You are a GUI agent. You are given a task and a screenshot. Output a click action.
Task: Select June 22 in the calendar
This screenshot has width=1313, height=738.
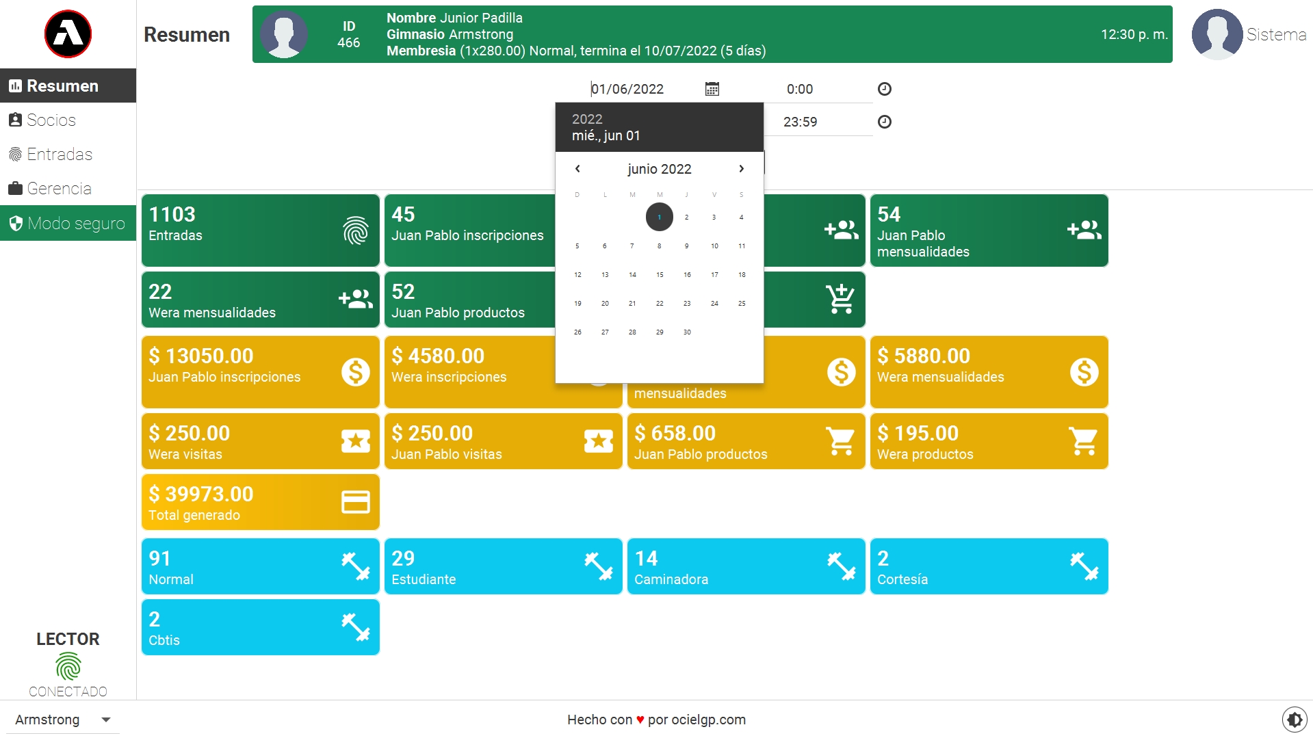pos(660,303)
